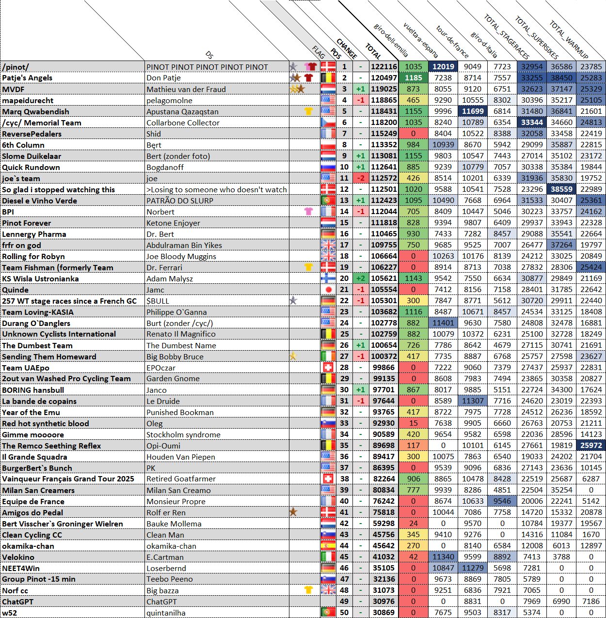
Task: Click the yellow jersey icon in Marq Qwabendish row
Action: point(308,111)
